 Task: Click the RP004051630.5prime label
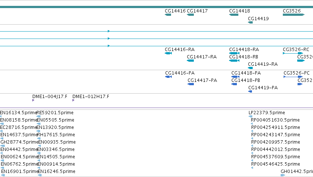275,120
